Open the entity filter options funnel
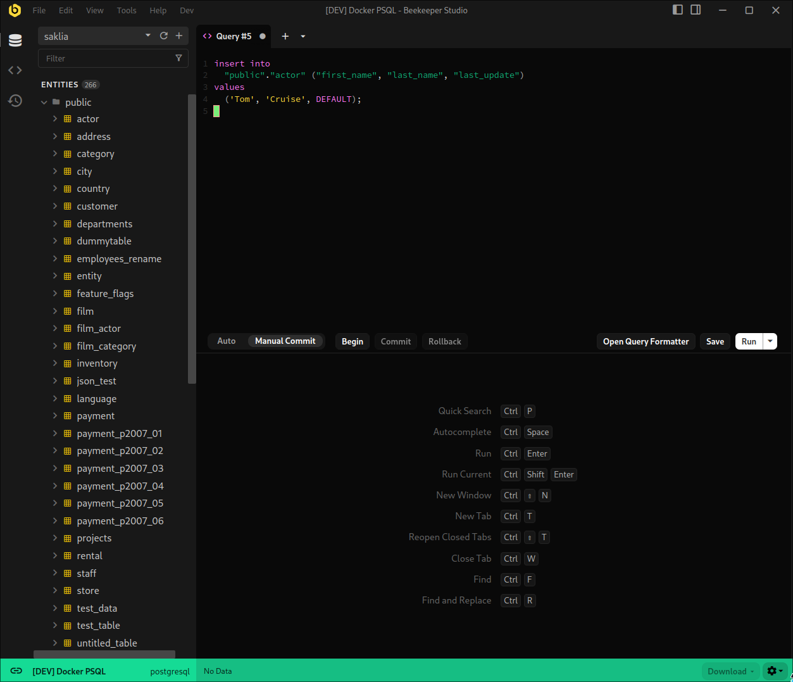793x682 pixels. coord(179,58)
